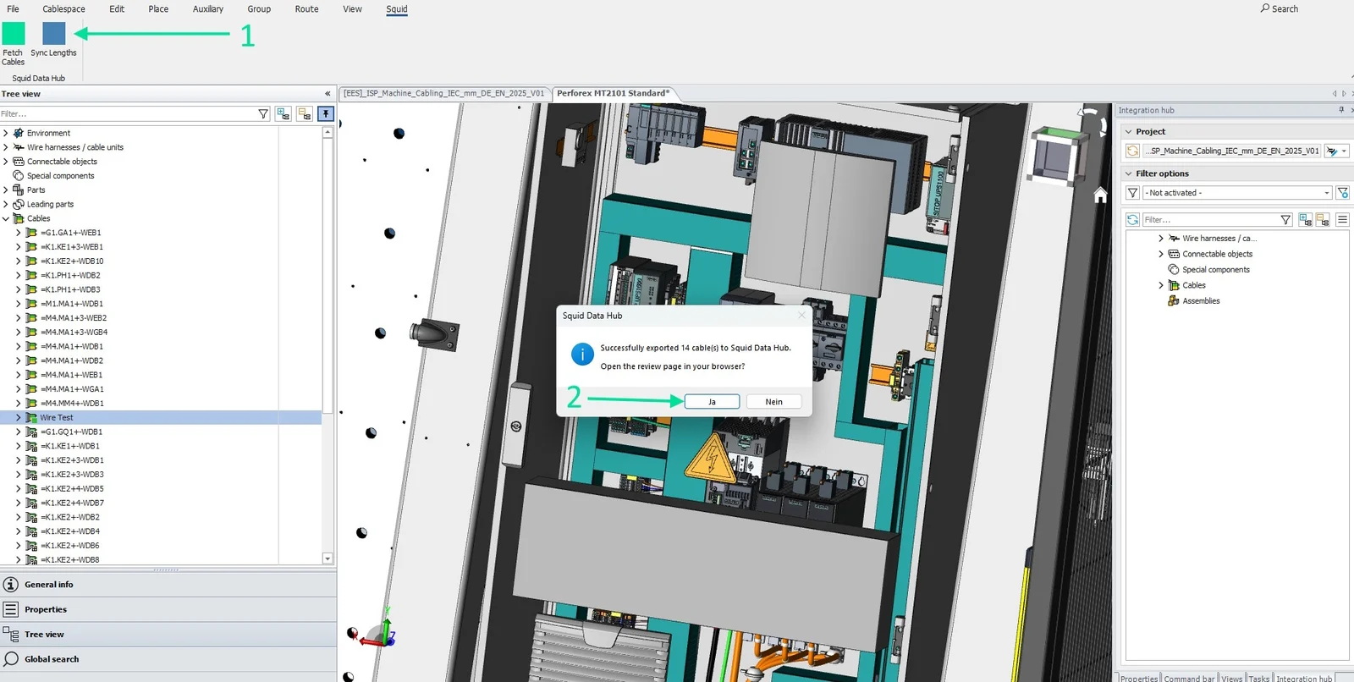Image resolution: width=1354 pixels, height=682 pixels.
Task: Click Nein in Squid Data Hub dialog
Action: point(774,402)
